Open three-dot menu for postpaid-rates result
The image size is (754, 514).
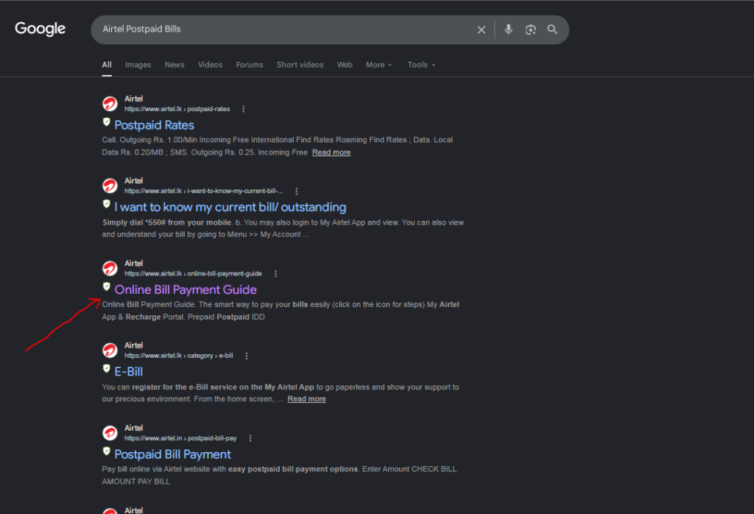tap(243, 109)
